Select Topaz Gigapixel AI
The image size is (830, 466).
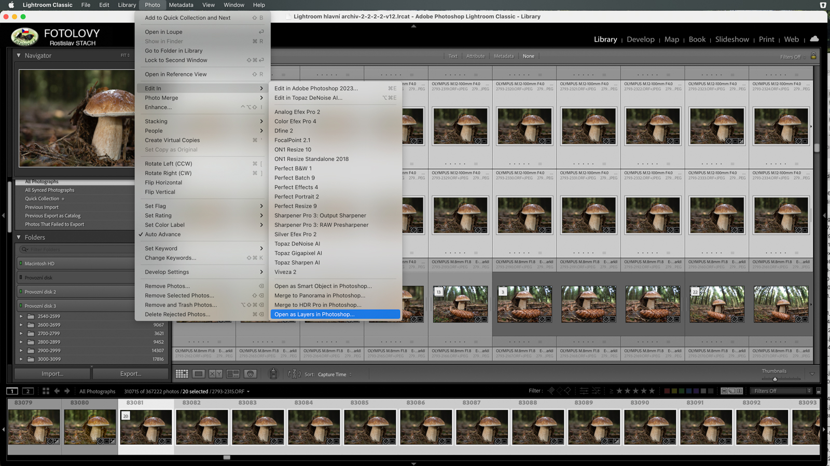coord(335,253)
